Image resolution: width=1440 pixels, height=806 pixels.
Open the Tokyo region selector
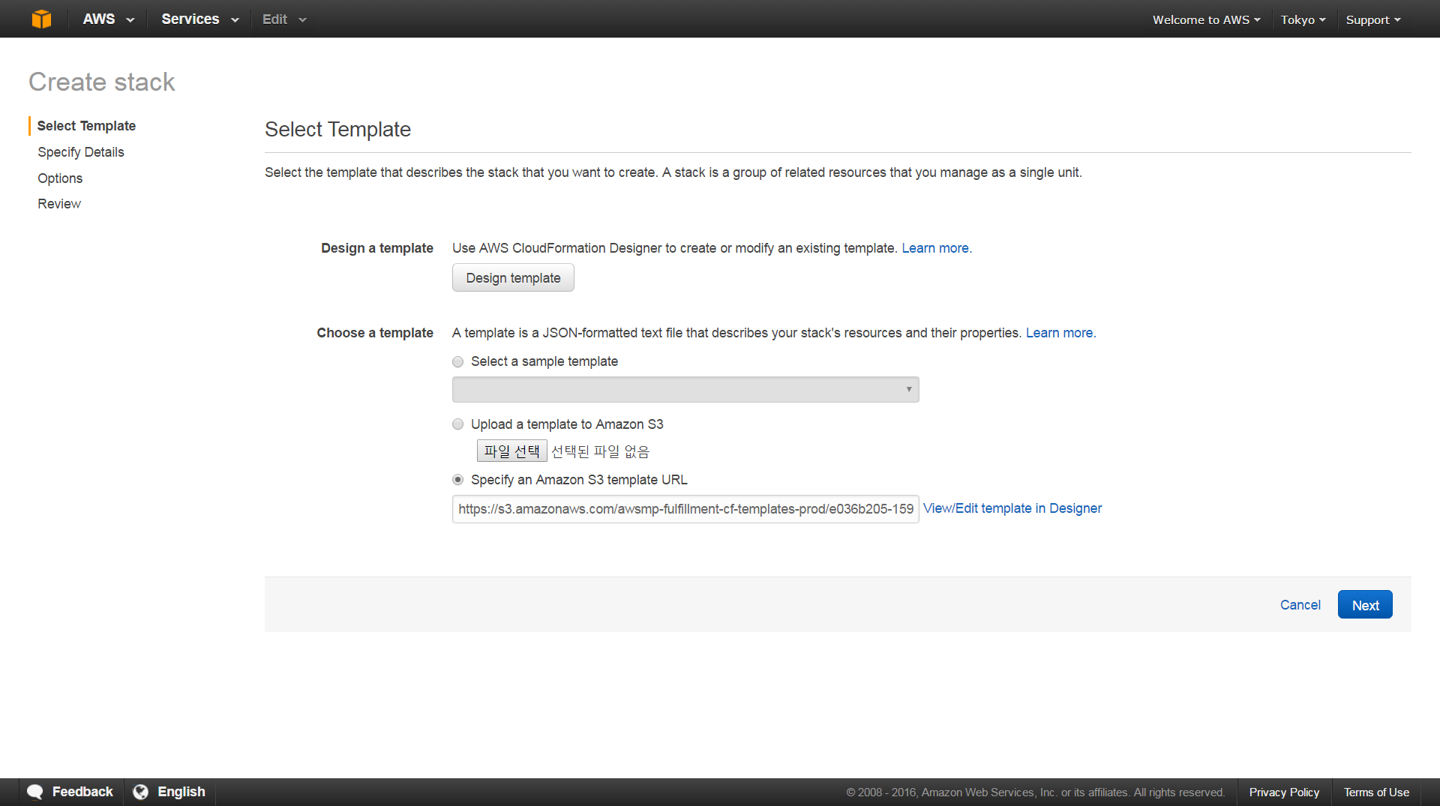(1303, 19)
